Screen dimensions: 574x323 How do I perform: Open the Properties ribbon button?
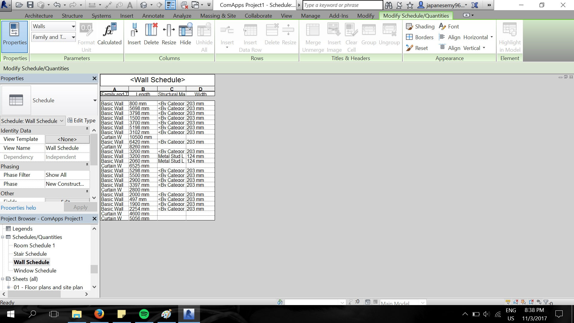point(15,36)
